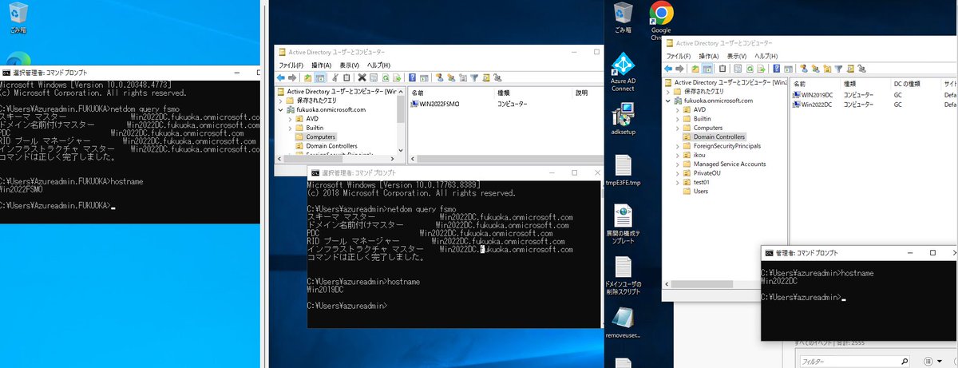Open 操作(A) menu in WIN2022FSMO directory window
Viewport: 958px width, 368px height.
[322, 65]
